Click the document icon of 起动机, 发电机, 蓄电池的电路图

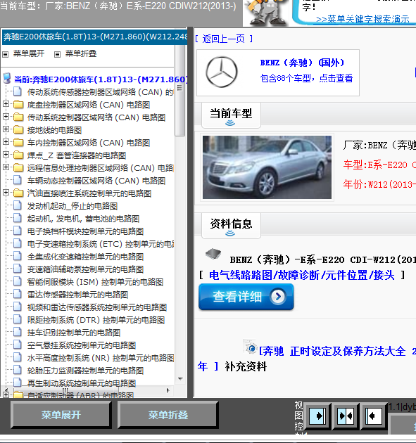(x=18, y=218)
